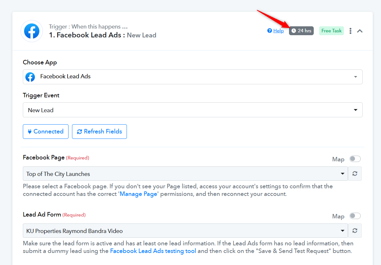Click the 'Trigger Event' label
Image resolution: width=381 pixels, height=265 pixels.
pos(41,95)
